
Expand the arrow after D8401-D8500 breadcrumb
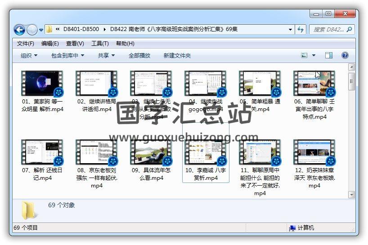click(104, 30)
